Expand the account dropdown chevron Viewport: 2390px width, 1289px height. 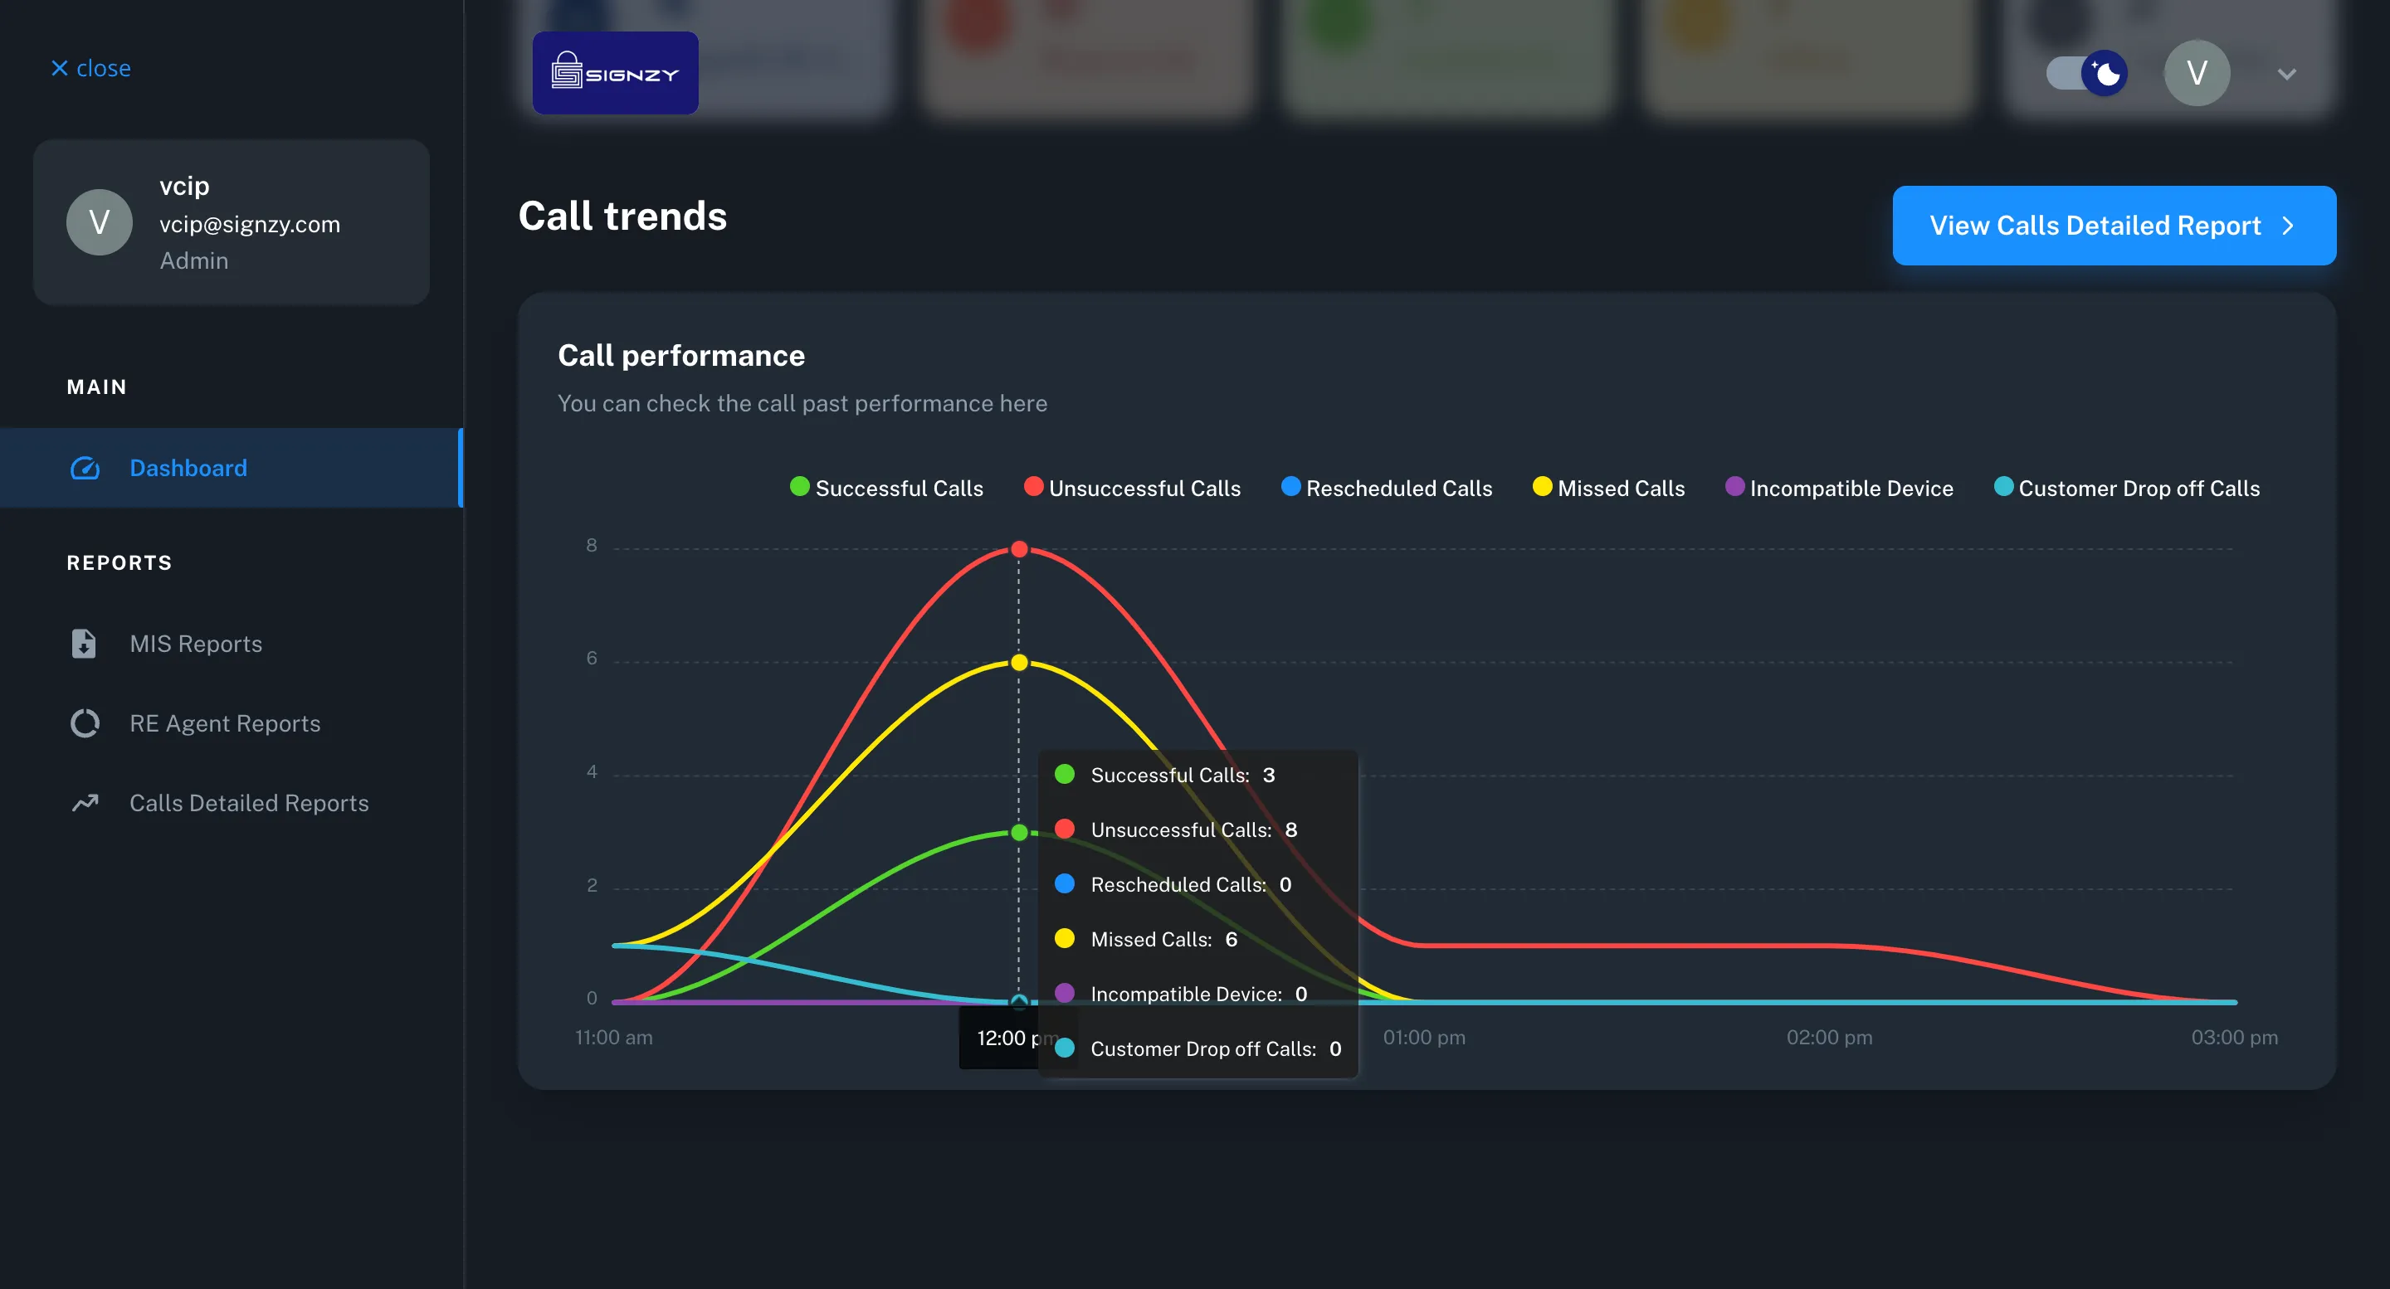point(2287,74)
